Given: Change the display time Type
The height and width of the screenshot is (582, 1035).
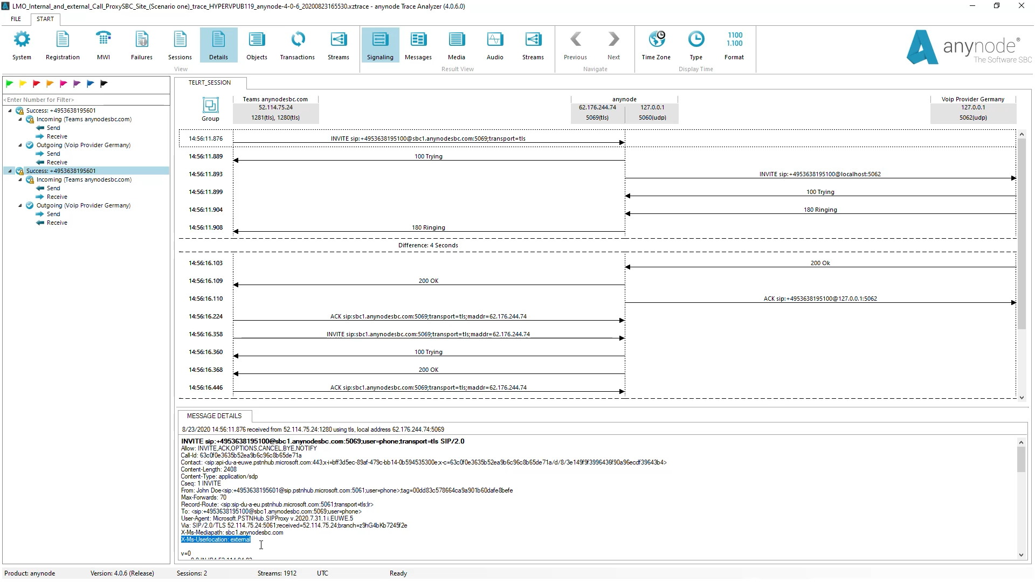Looking at the screenshot, I should coord(696,45).
